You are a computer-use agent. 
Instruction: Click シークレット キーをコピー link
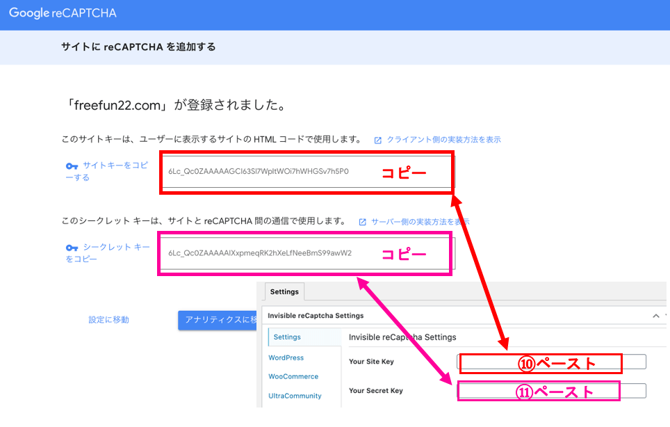[x=108, y=252]
